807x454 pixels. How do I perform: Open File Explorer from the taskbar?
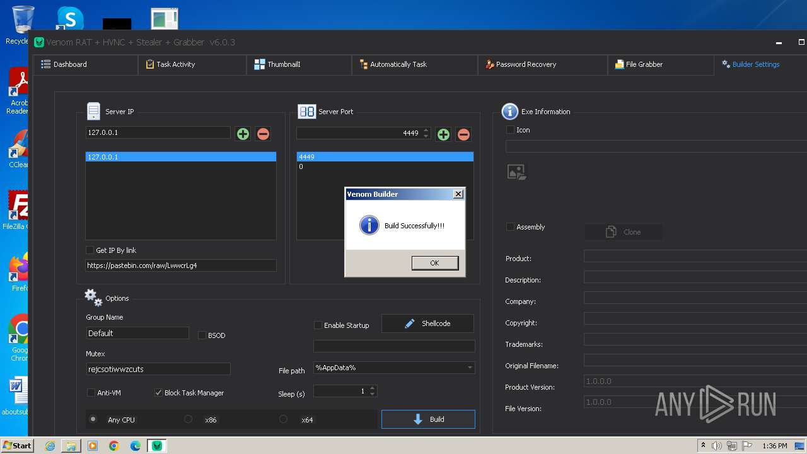[x=71, y=446]
